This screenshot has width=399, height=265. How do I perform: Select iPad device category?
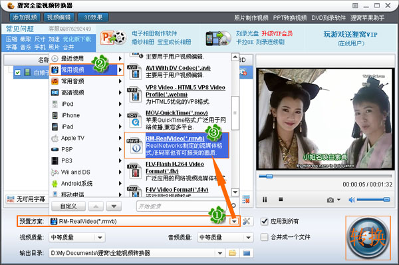pyautogui.click(x=86, y=127)
